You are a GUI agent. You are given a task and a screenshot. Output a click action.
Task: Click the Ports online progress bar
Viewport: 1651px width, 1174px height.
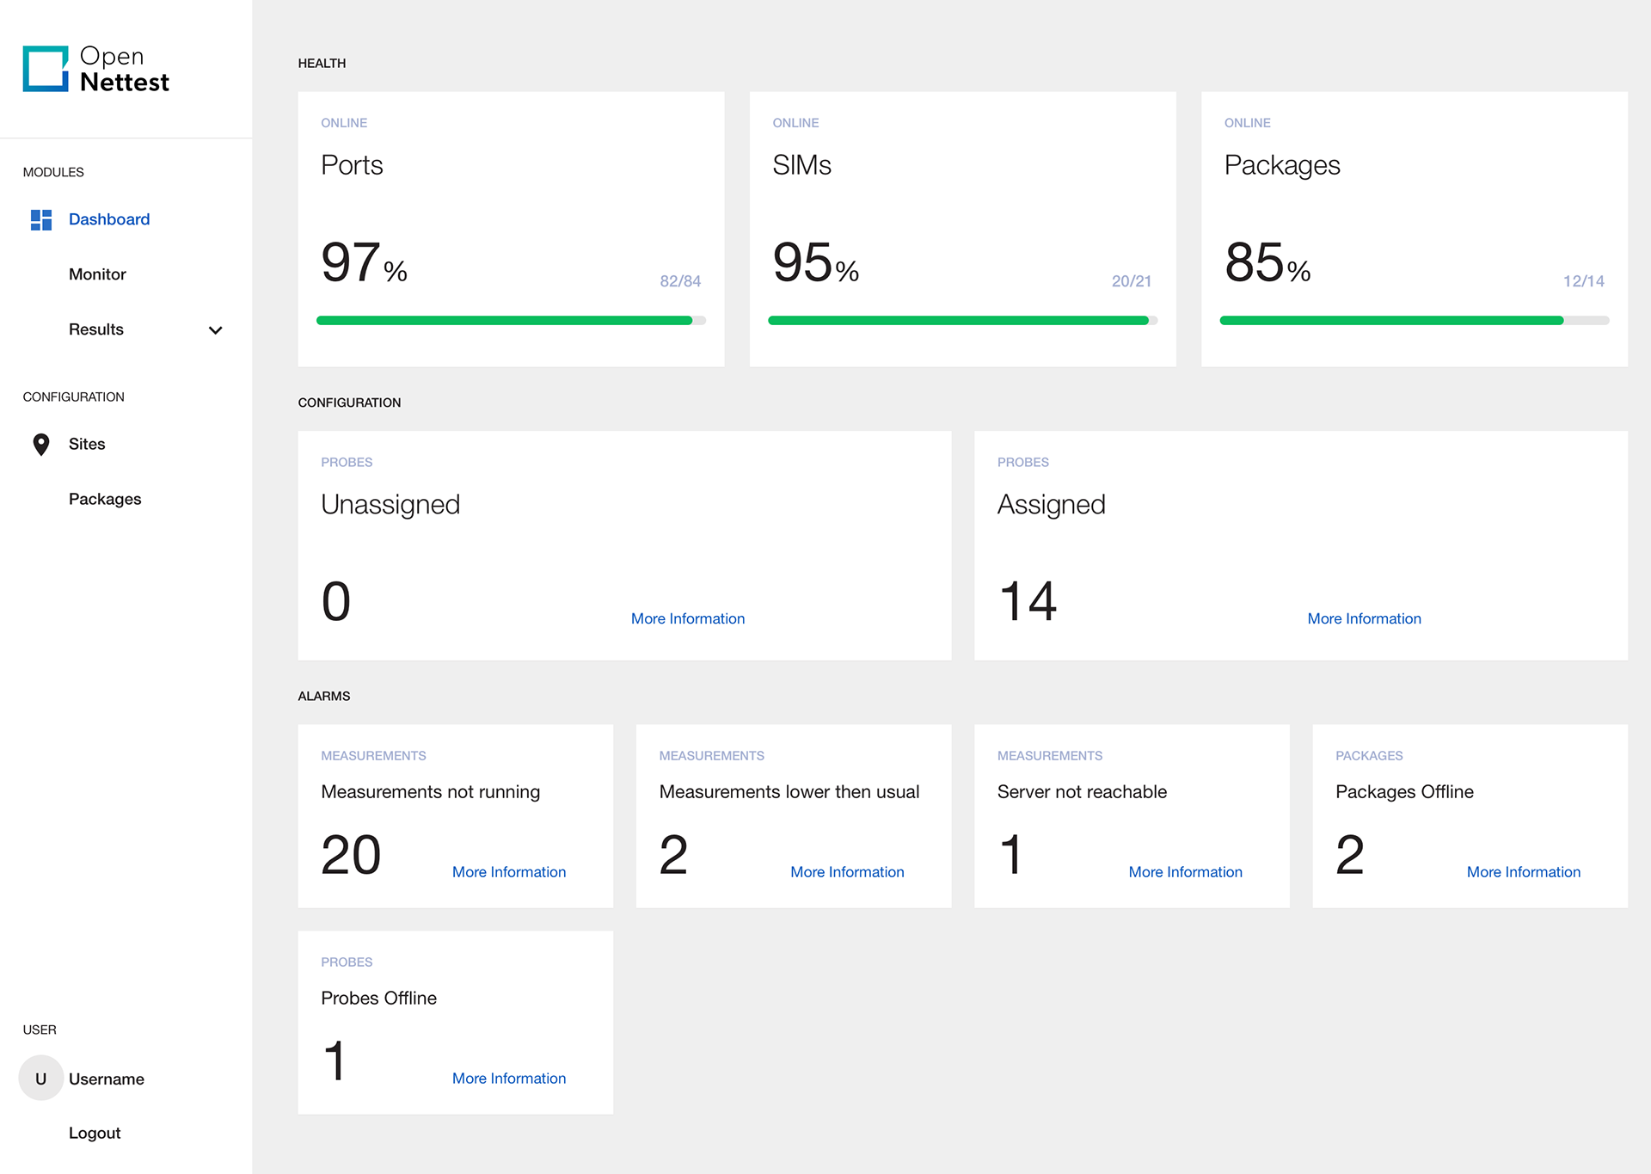pos(511,320)
